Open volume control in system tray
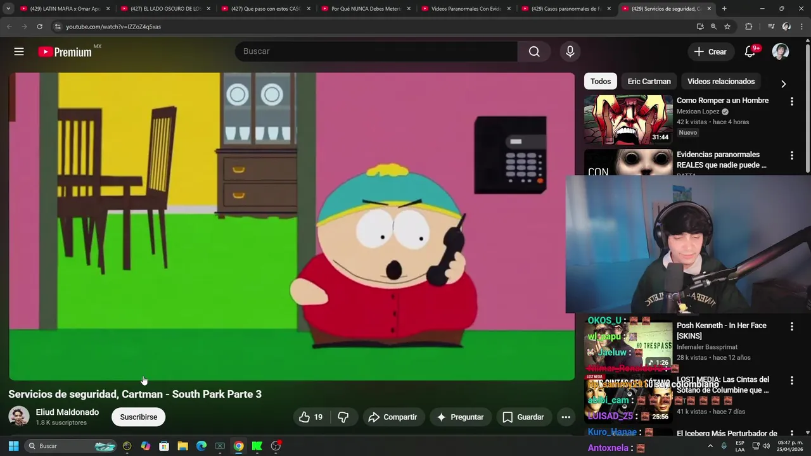The height and width of the screenshot is (456, 811). tap(767, 446)
